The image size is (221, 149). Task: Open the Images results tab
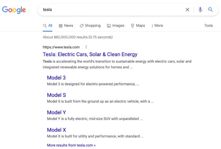(x=115, y=26)
